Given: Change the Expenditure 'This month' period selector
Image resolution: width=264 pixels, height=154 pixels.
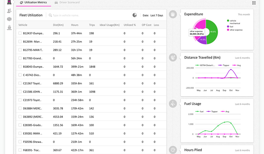Looking at the screenshot, I should pyautogui.click(x=244, y=15).
